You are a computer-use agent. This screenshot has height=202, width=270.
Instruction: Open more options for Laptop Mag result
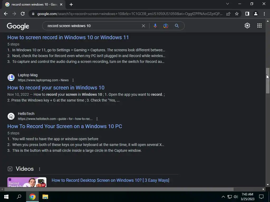pyautogui.click(x=73, y=80)
